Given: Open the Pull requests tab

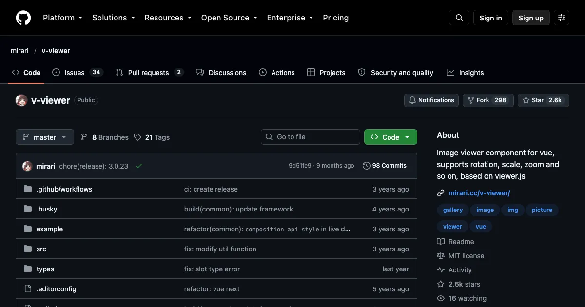Looking at the screenshot, I should (x=149, y=73).
